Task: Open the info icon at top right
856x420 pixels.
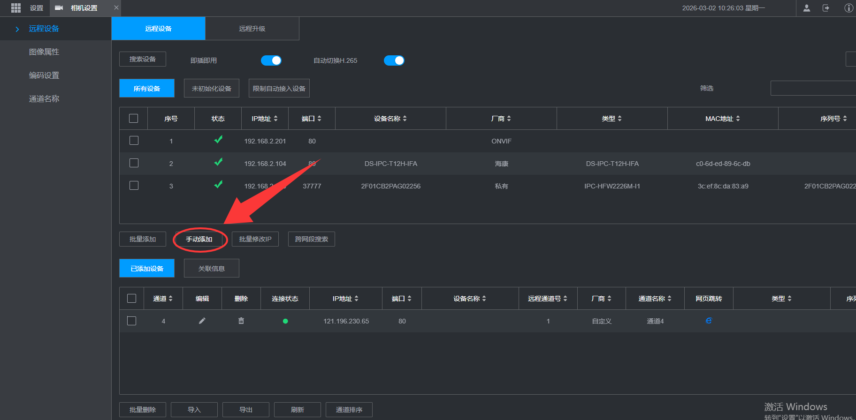Action: (x=848, y=8)
